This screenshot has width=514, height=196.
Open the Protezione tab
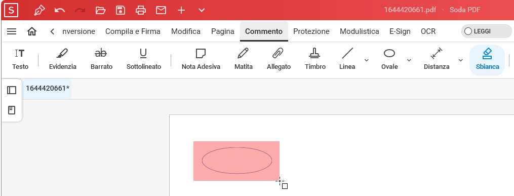point(311,31)
